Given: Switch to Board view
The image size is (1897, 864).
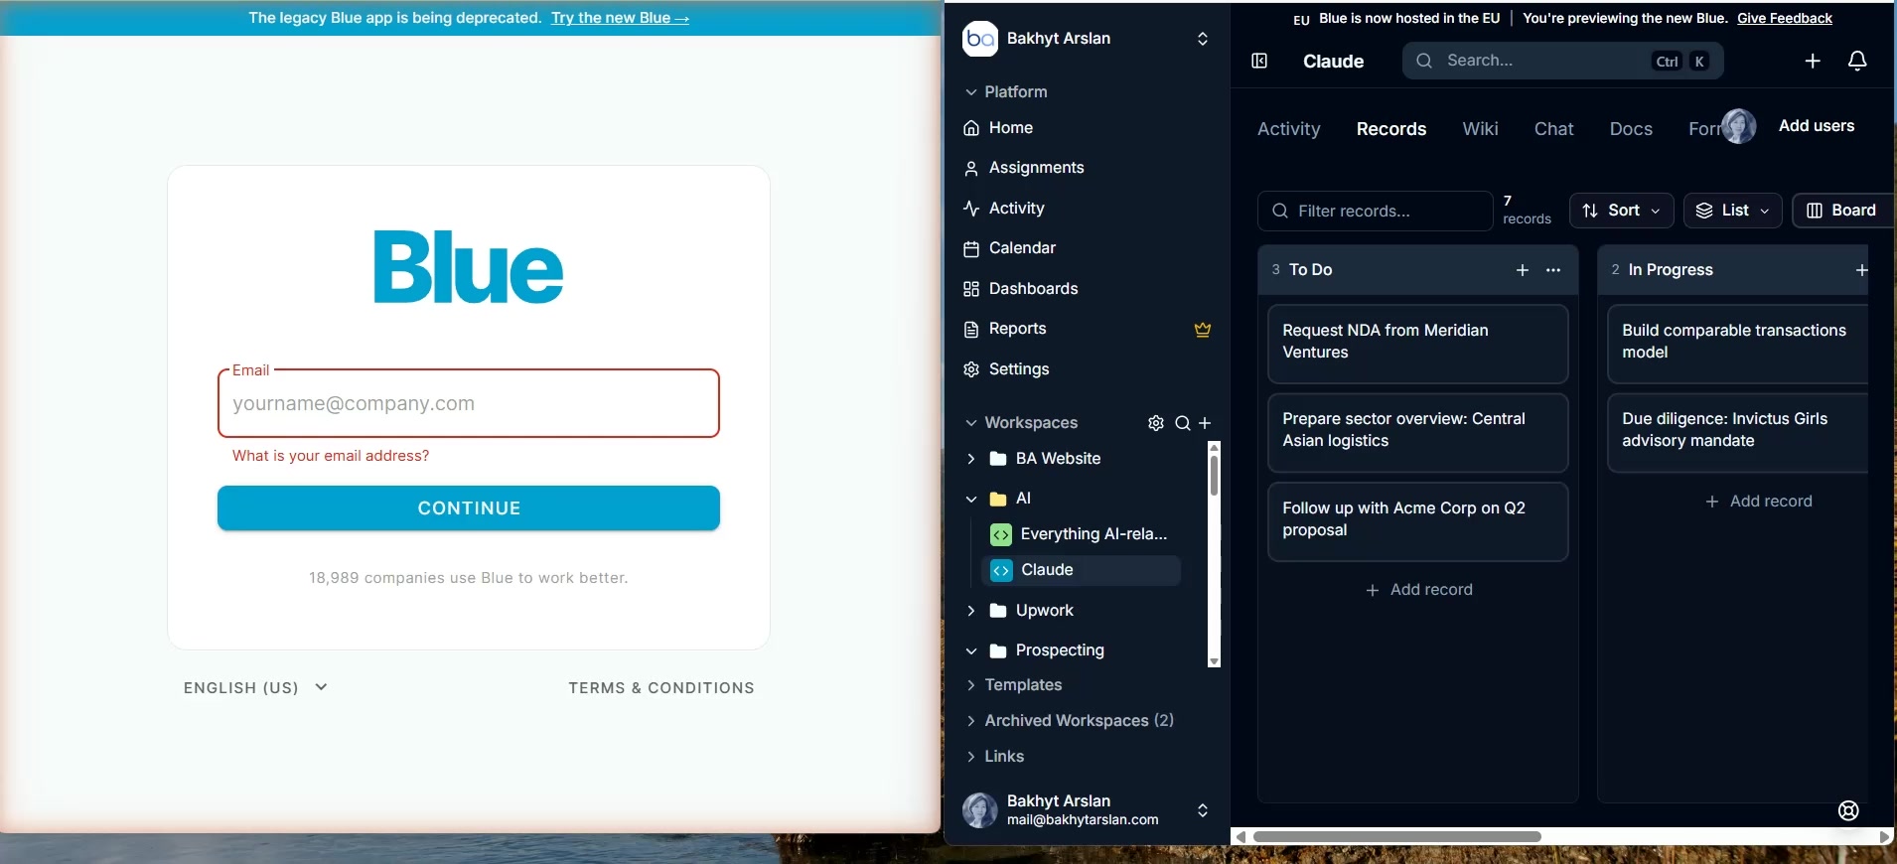Looking at the screenshot, I should [x=1841, y=211].
